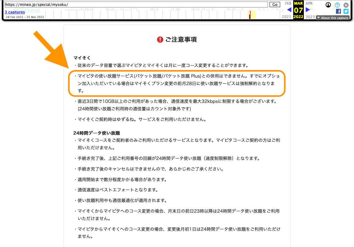This screenshot has height=247, width=354.
Task: Click the ご注意事項 heading text
Action: click(x=181, y=40)
